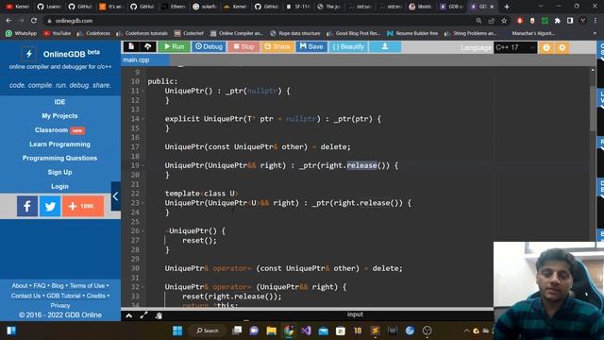Expand the console panel with up arrow

click(129, 315)
